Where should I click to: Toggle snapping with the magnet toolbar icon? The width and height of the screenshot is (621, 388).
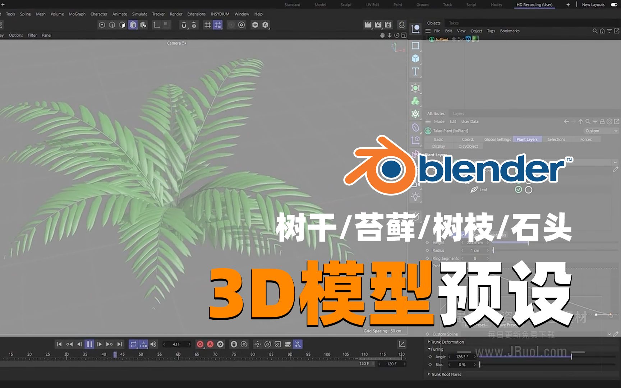(x=184, y=26)
